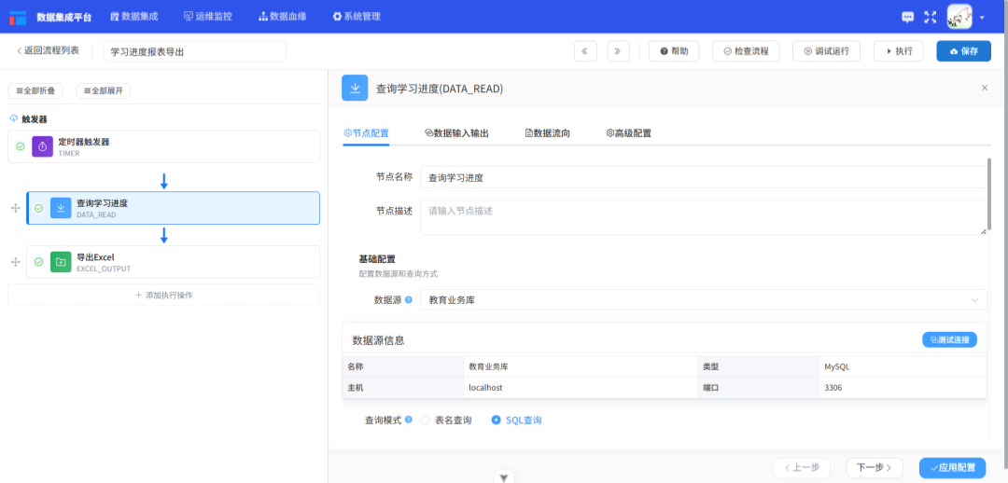Expand all nodes with 全部展开
This screenshot has height=483, width=1008.
[x=104, y=91]
